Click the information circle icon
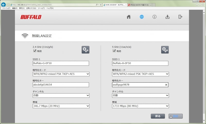 click(x=154, y=17)
